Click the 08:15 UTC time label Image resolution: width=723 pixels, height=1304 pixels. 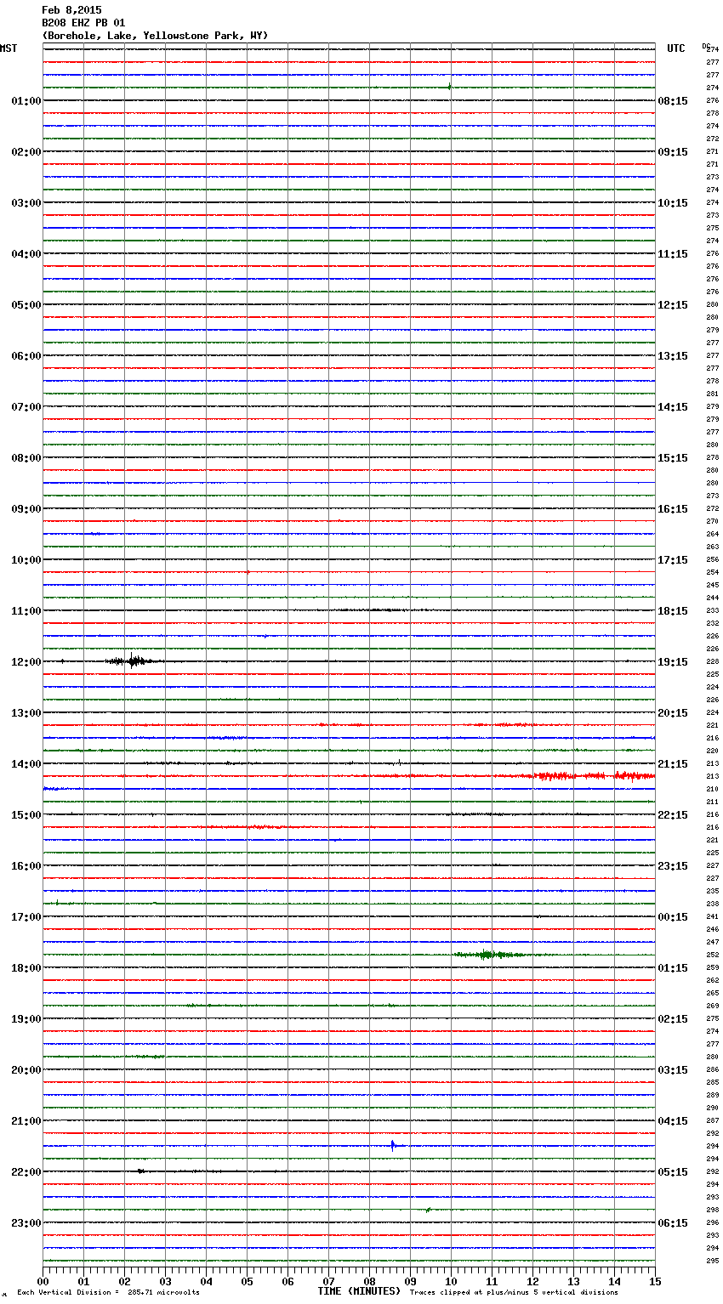pyautogui.click(x=673, y=100)
